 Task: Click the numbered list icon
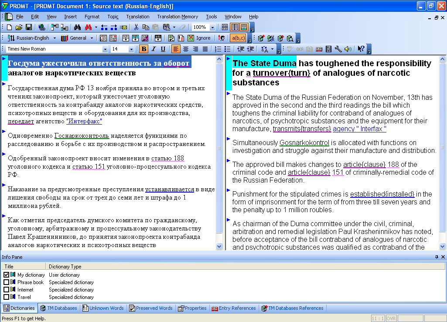[x=218, y=49]
